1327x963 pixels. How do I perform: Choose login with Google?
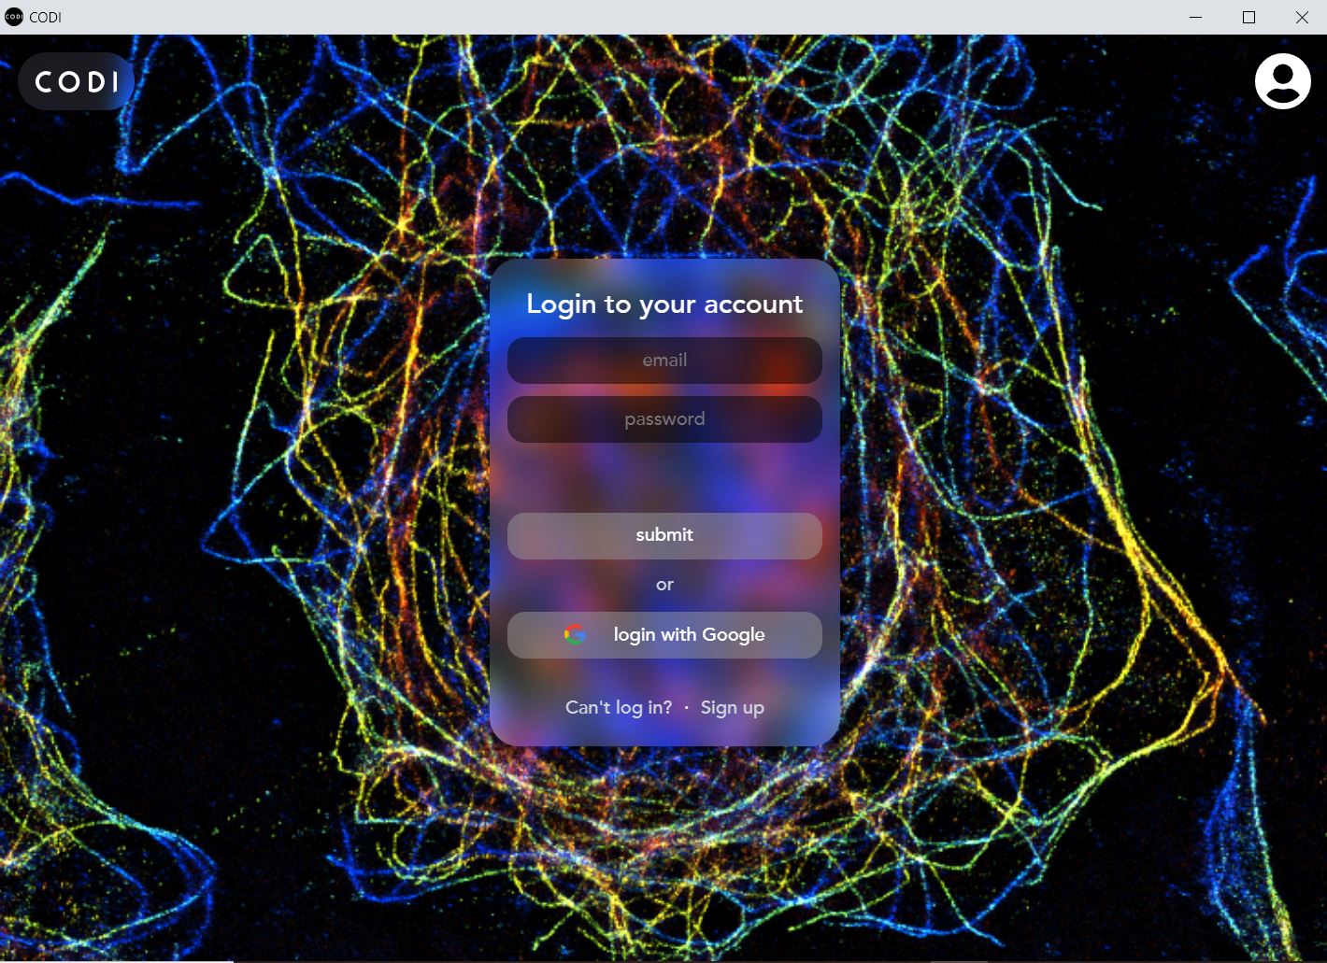[x=664, y=635]
